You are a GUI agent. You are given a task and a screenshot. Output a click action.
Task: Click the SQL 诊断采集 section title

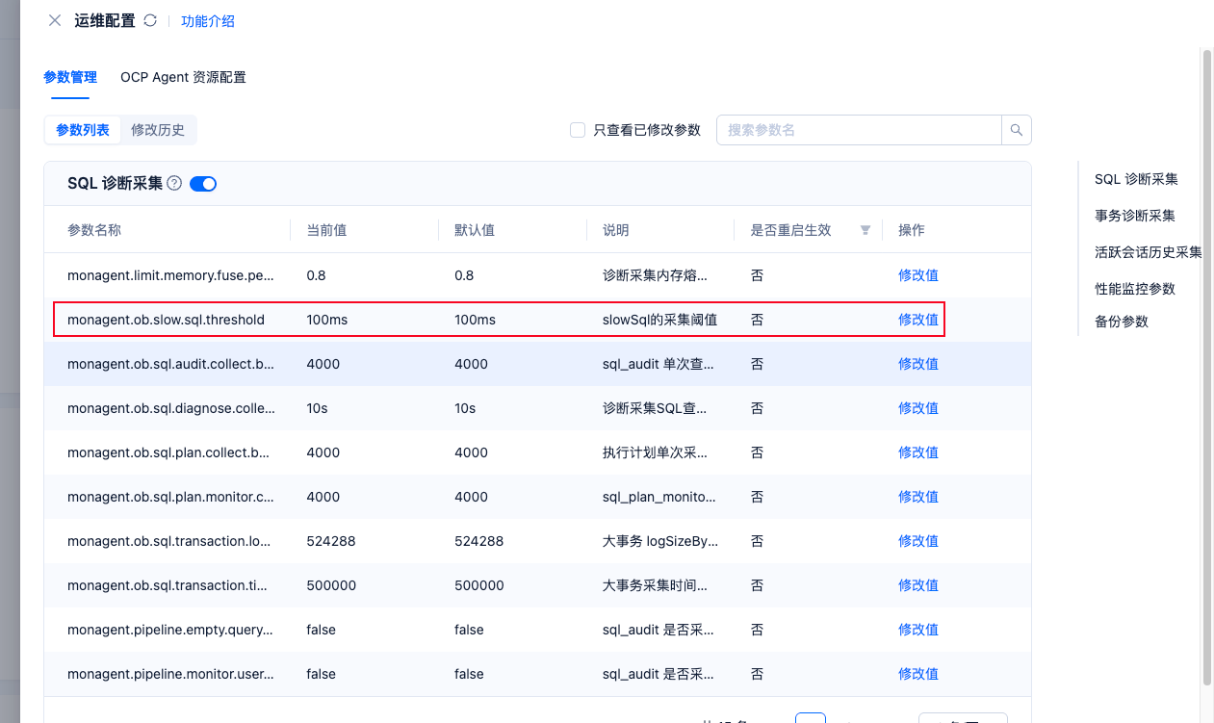116,183
